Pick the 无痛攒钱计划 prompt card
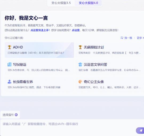The width and height of the screenshot is (144, 136). point(110,50)
